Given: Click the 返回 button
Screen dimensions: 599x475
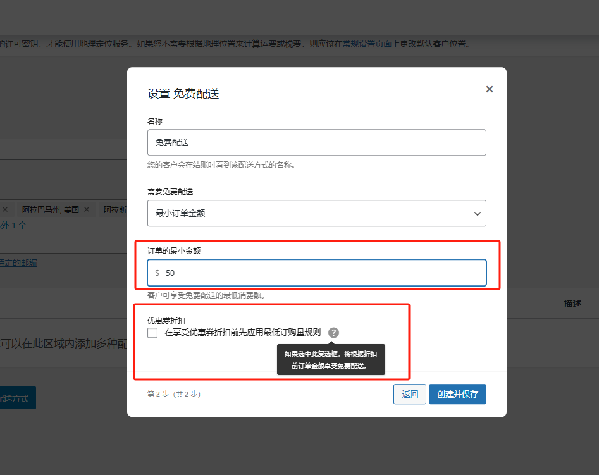Looking at the screenshot, I should [409, 393].
